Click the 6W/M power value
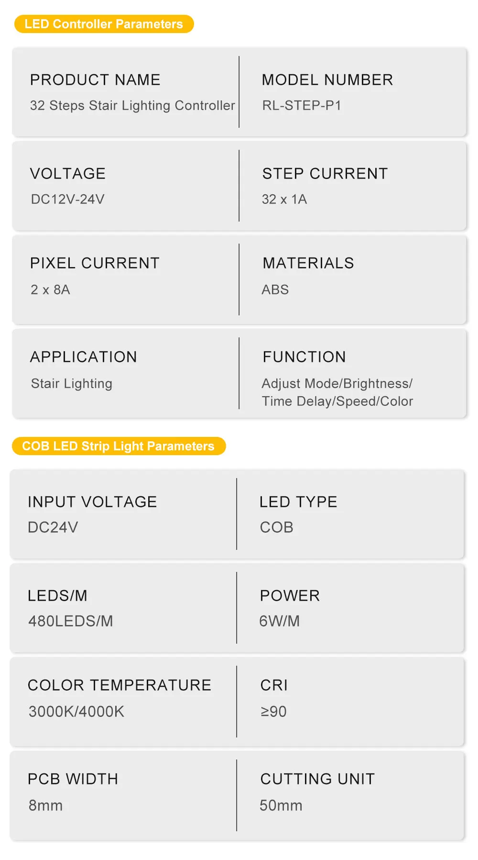Image resolution: width=478 pixels, height=860 pixels. tap(280, 621)
